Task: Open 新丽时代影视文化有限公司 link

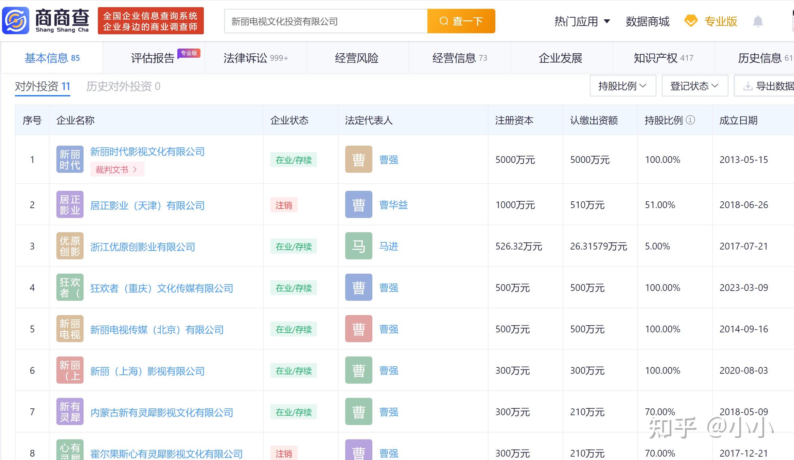Action: pyautogui.click(x=147, y=152)
